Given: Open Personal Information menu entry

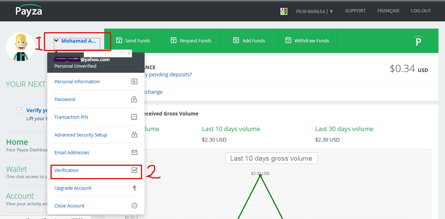Looking at the screenshot, I should [x=96, y=81].
